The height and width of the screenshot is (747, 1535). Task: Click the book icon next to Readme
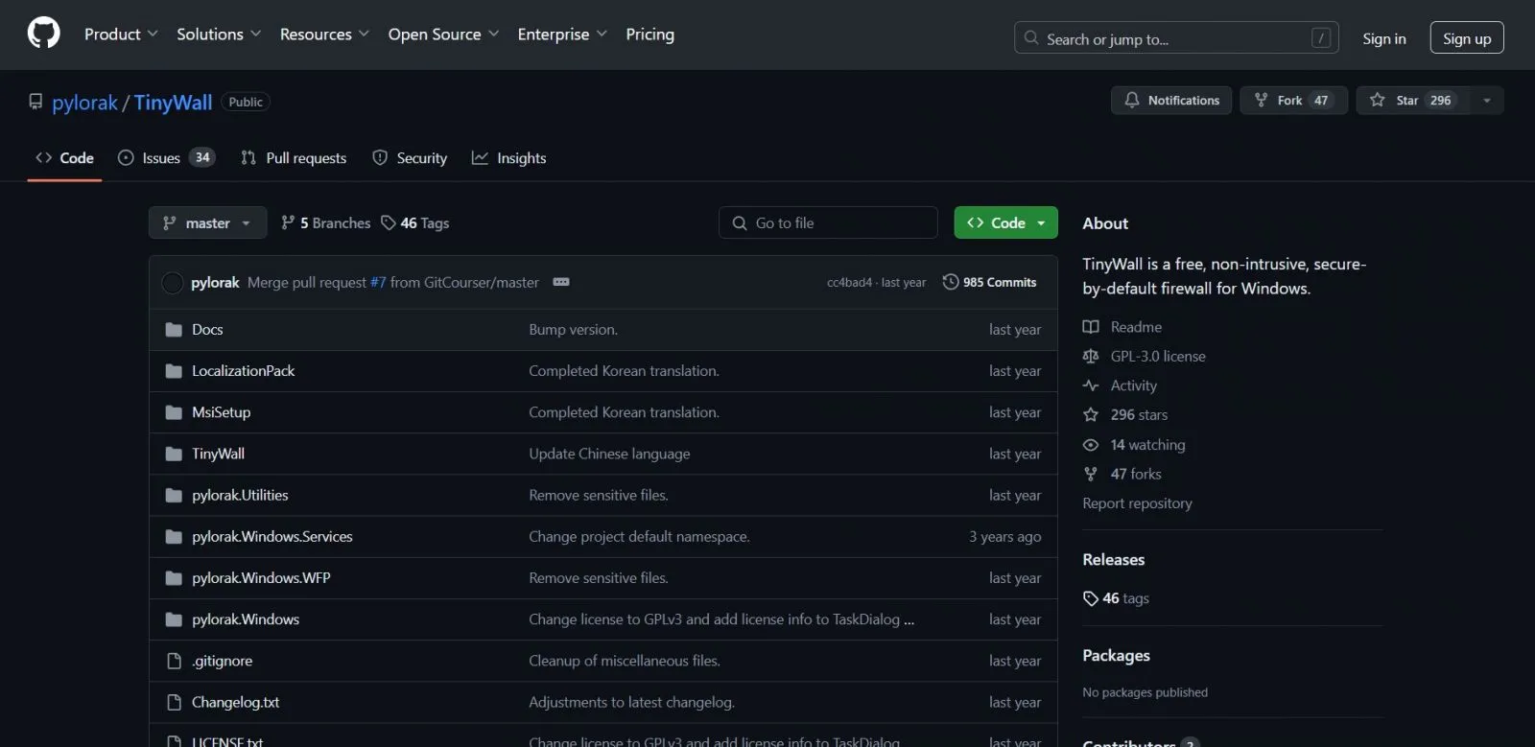coord(1091,327)
